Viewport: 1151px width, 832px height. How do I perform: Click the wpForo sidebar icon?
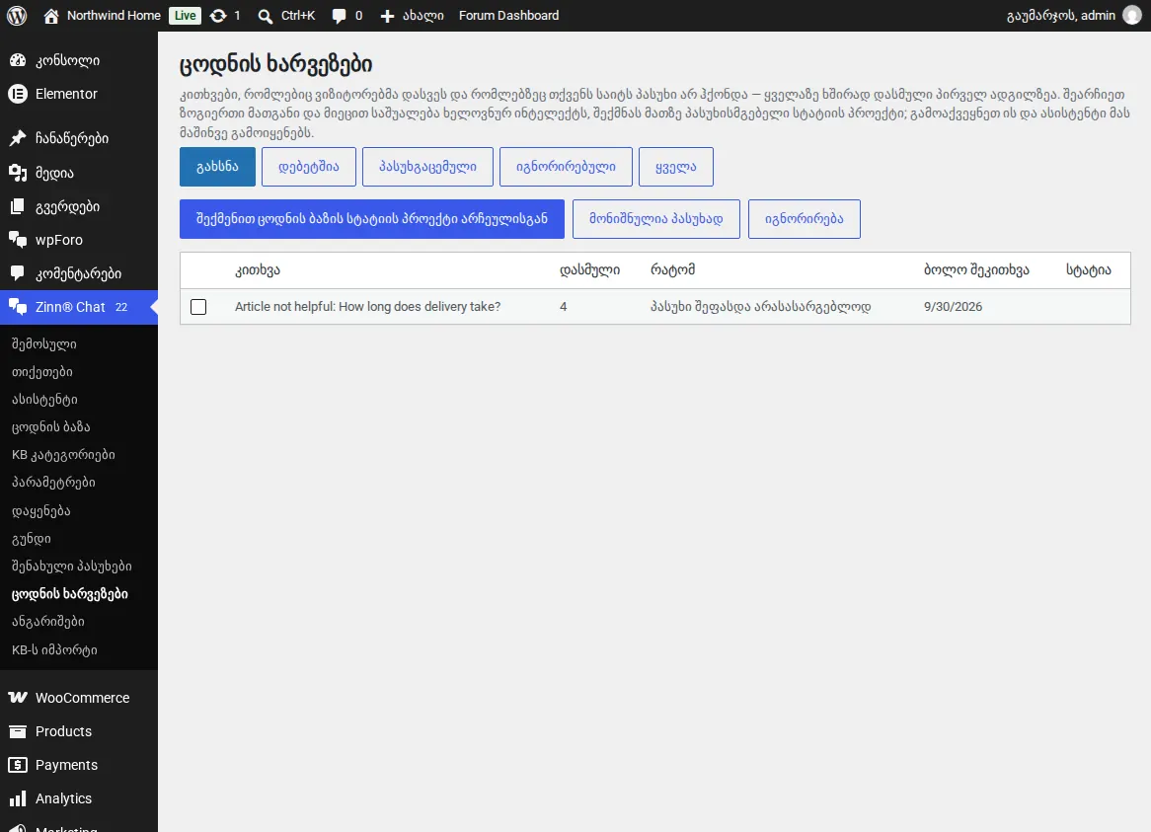(x=18, y=240)
